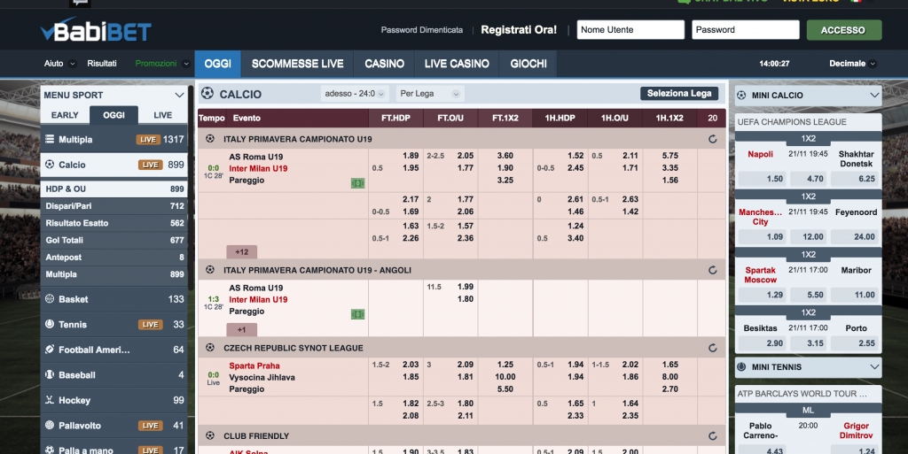The width and height of the screenshot is (908, 454).
Task: Select Sparta Praha FT 1X2 odds 1.25
Action: pos(505,365)
